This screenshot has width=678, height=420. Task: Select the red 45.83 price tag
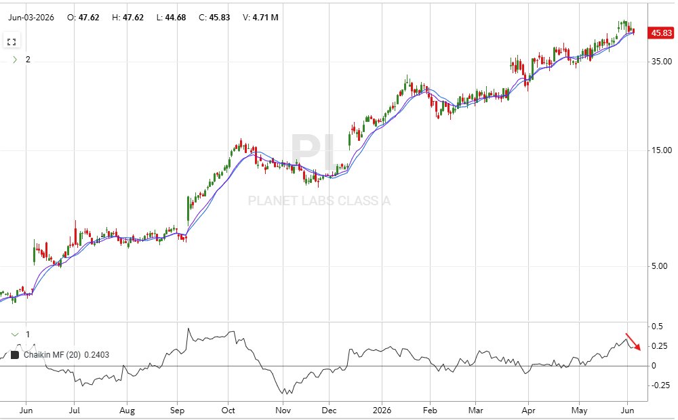pyautogui.click(x=660, y=33)
